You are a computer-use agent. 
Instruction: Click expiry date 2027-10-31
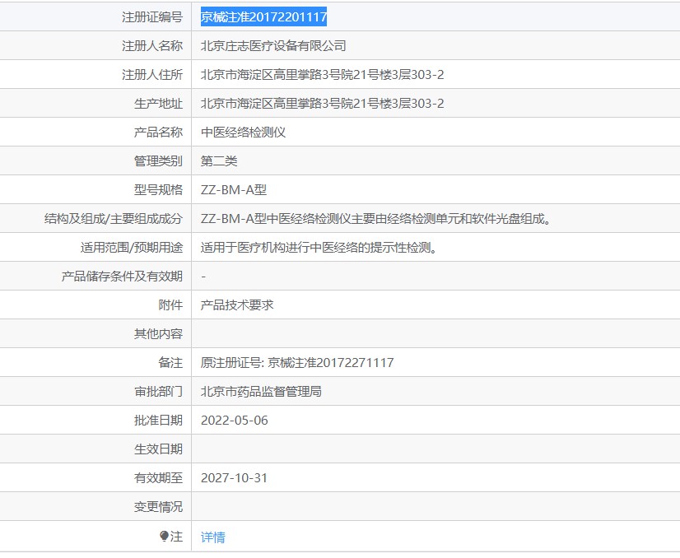234,478
